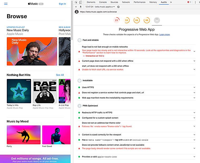Open the Sources tab

(114, 2)
